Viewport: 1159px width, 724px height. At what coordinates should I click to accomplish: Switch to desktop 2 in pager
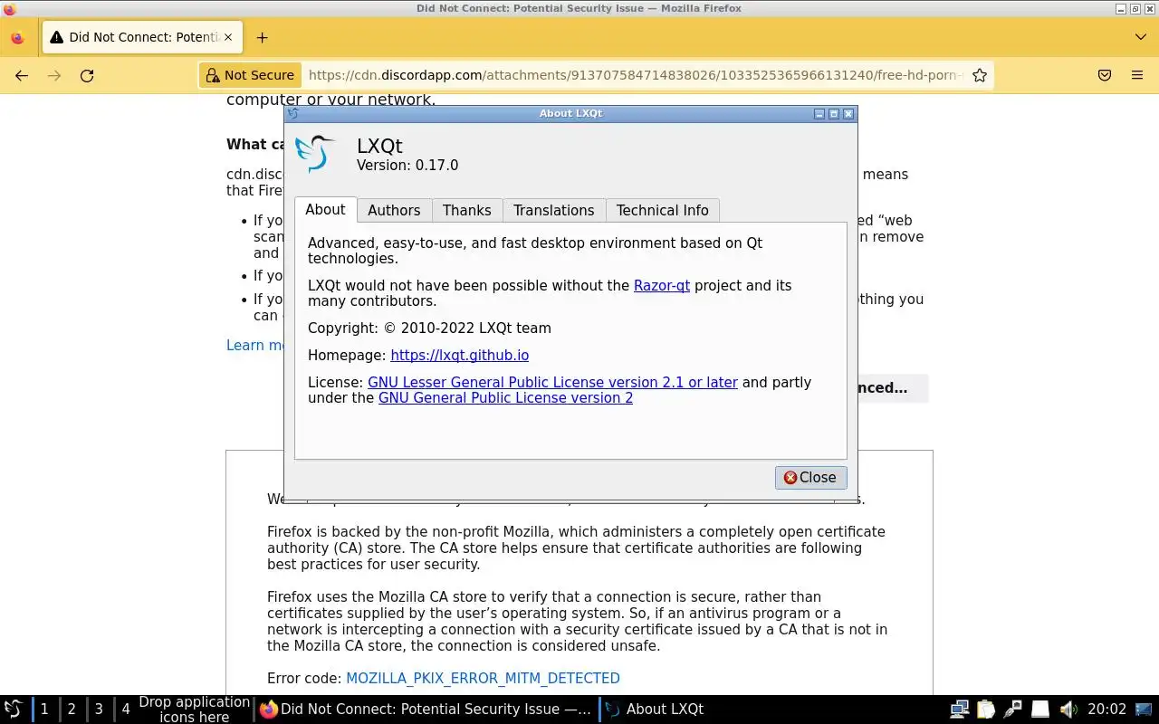72,710
